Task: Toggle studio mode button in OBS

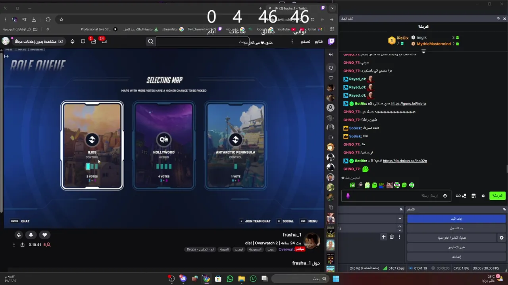Action: click(x=456, y=247)
